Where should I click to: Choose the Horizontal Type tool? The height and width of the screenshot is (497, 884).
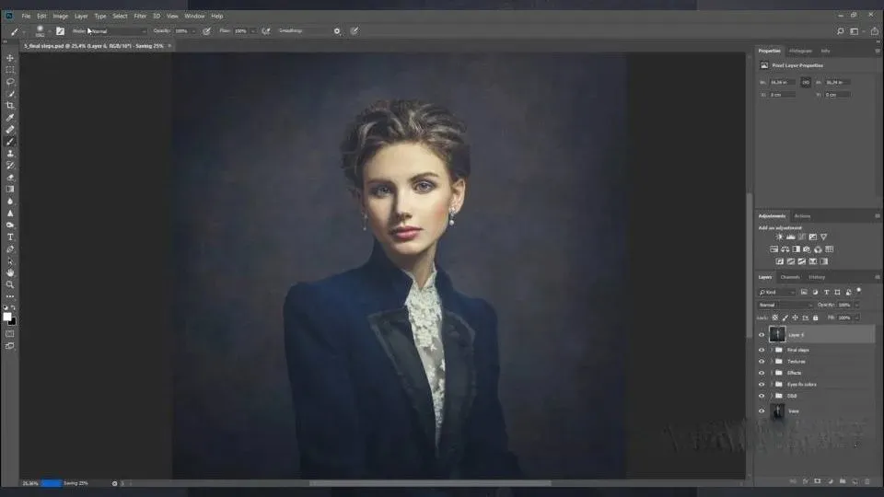click(x=10, y=237)
